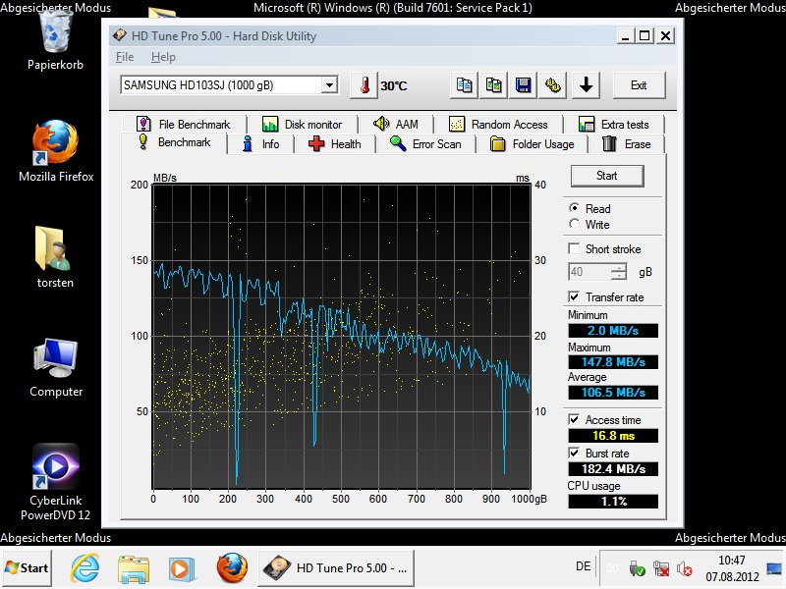Click the HD Tune title bar icon

120,35
